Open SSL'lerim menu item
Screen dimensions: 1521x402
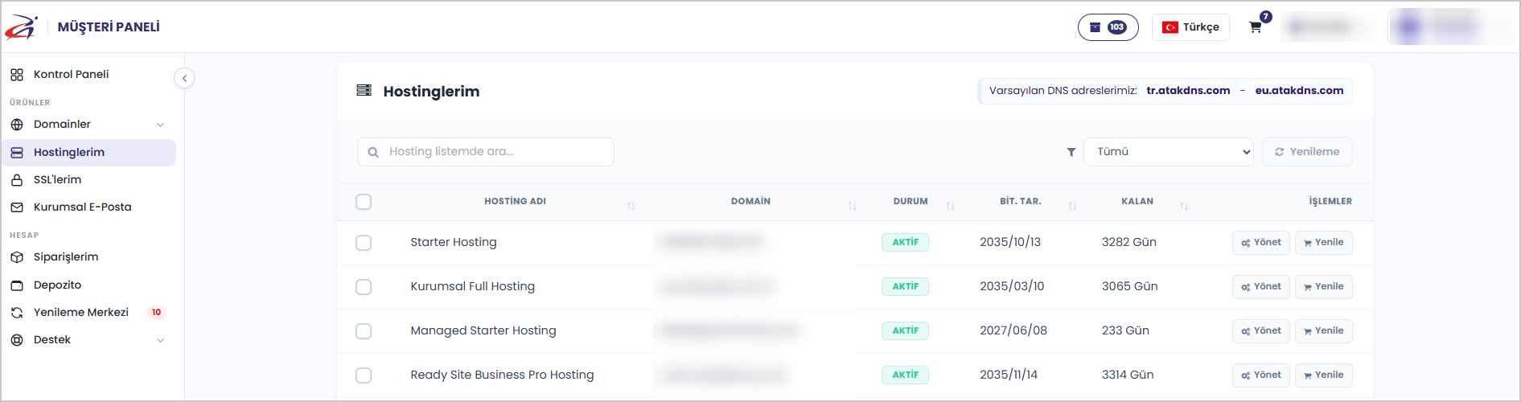pyautogui.click(x=88, y=180)
